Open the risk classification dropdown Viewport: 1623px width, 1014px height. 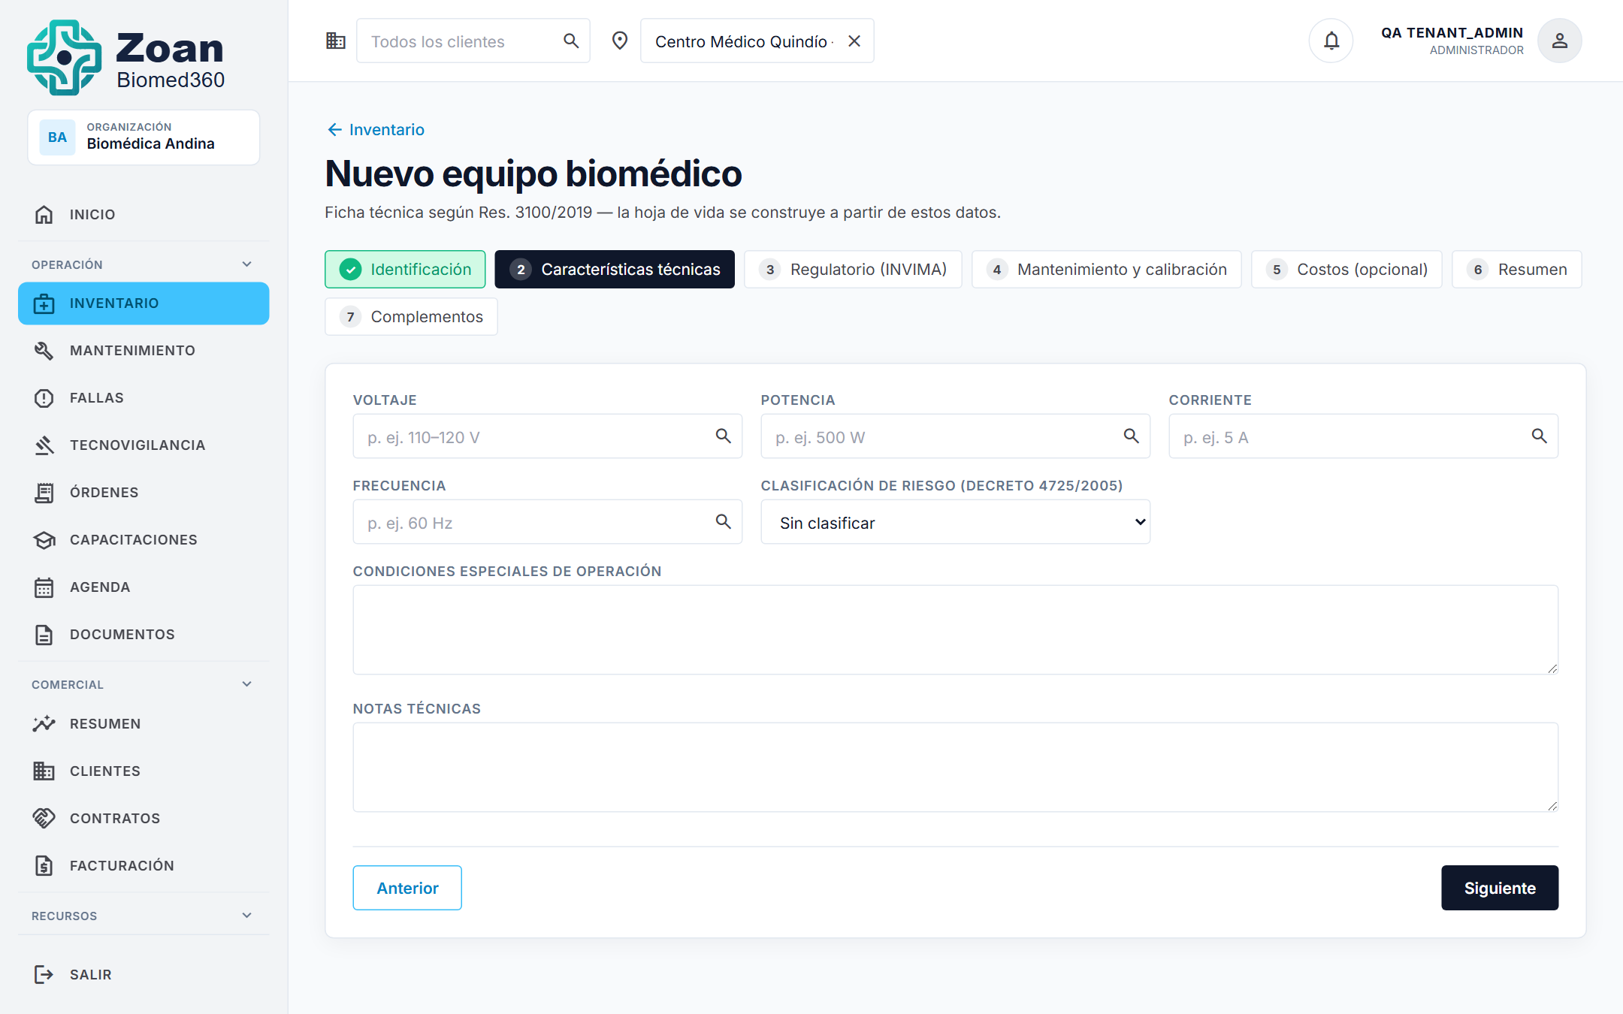[956, 522]
